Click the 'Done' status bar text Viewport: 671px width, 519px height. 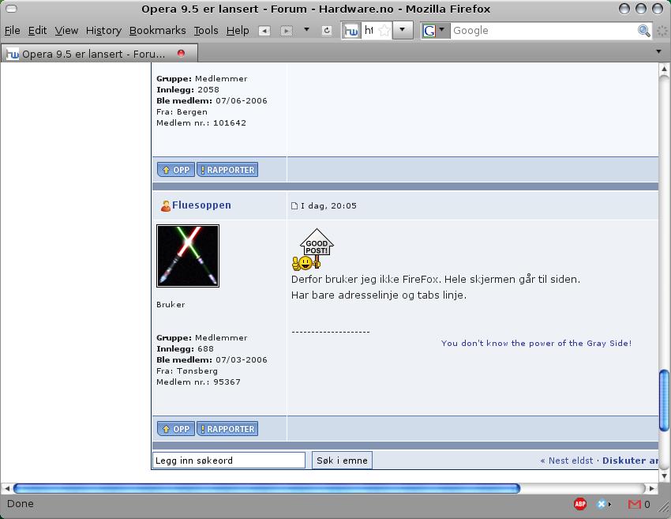pos(20,503)
